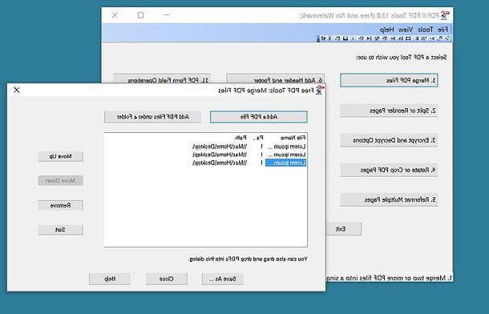The image size is (489, 314).
Task: Choose 4. Rotate or Crop PDF Pages
Action: [389, 170]
